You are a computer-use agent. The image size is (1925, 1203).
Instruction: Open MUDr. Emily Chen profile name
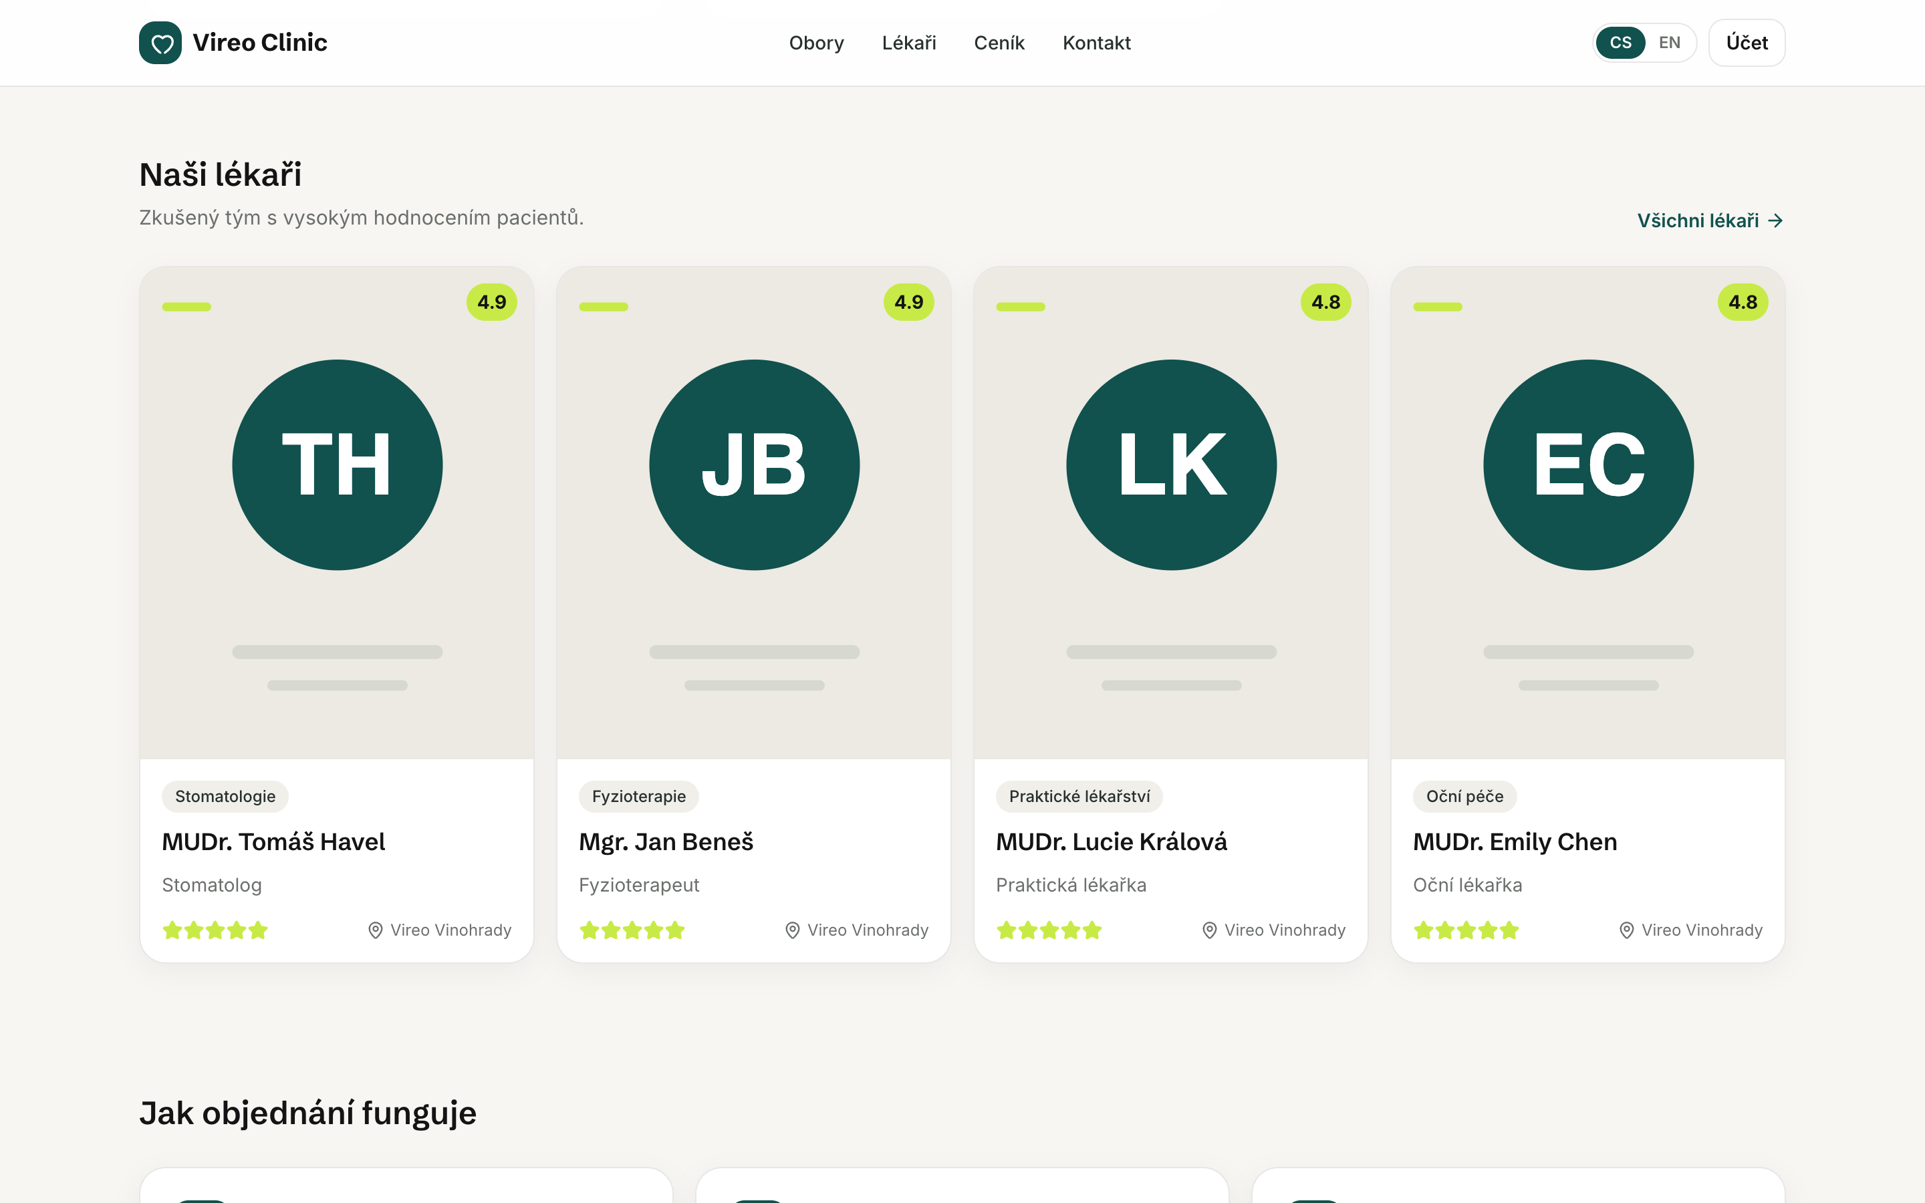coord(1515,842)
